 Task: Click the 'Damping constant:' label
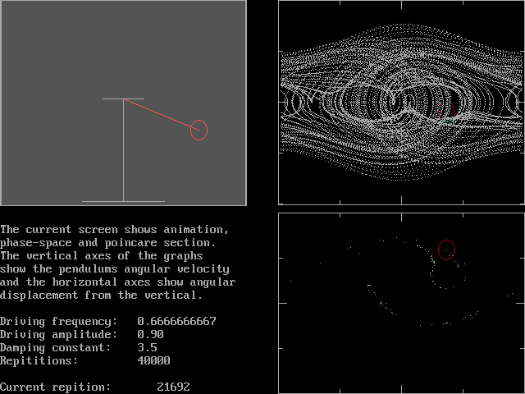[x=55, y=347]
